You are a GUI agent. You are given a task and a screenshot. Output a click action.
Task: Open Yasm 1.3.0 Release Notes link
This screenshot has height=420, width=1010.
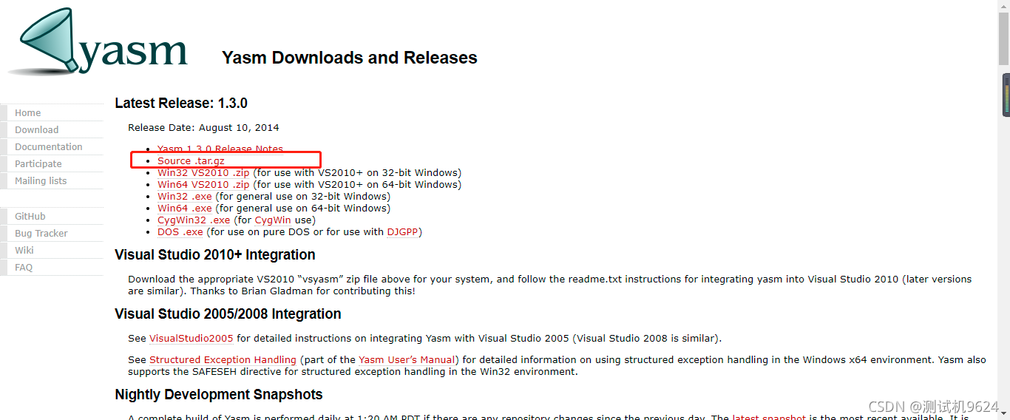coord(220,149)
